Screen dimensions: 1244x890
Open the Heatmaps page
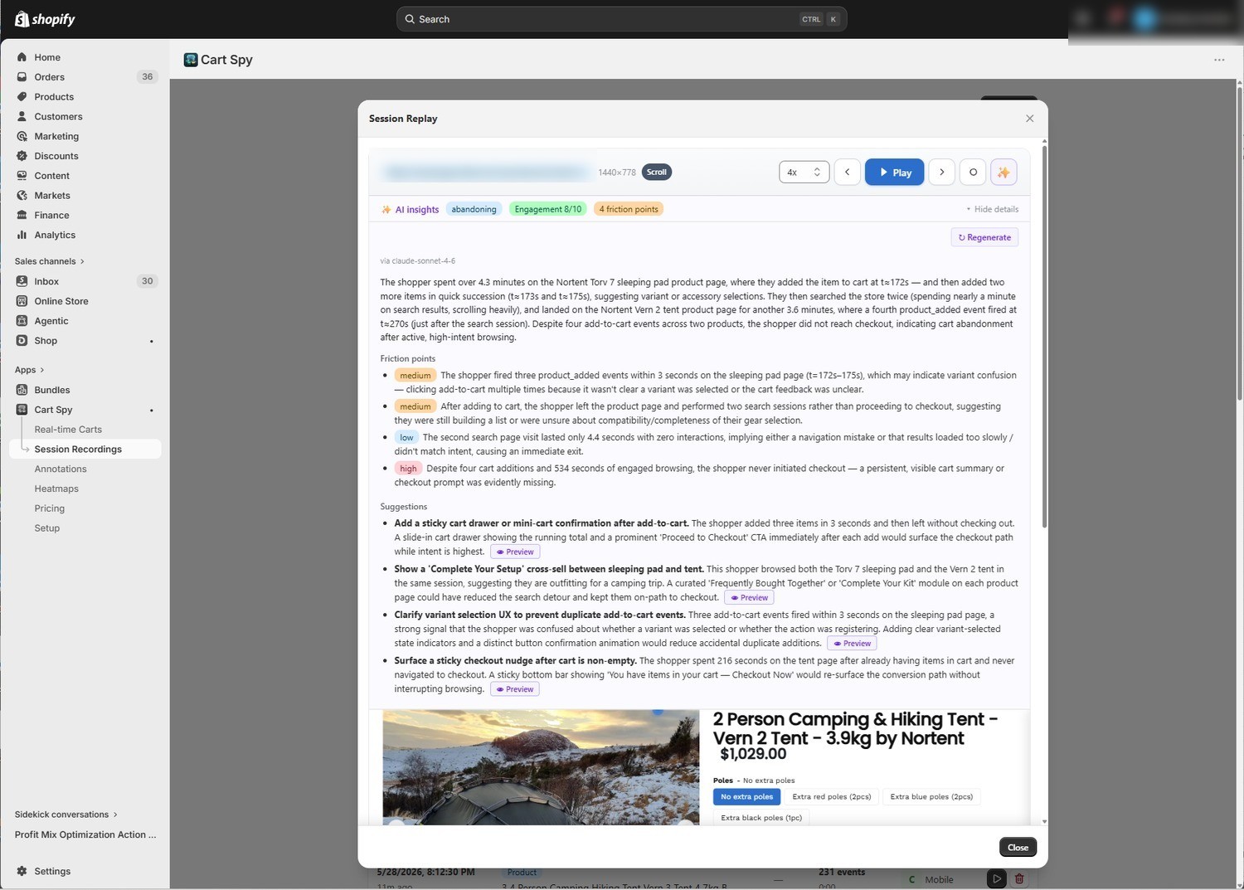[x=56, y=489]
